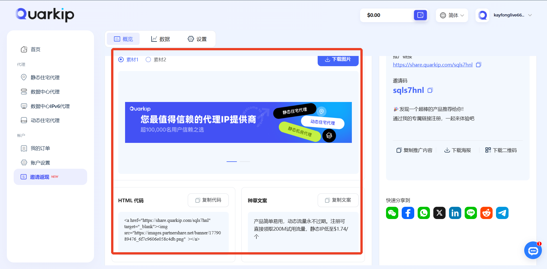
Task: Copy the referral link icon
Action: coord(479,65)
